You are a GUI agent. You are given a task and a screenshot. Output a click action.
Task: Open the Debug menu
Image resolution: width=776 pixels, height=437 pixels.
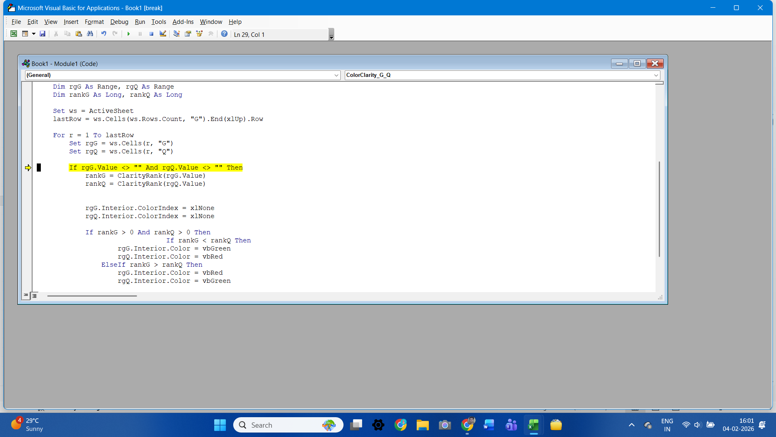click(119, 22)
